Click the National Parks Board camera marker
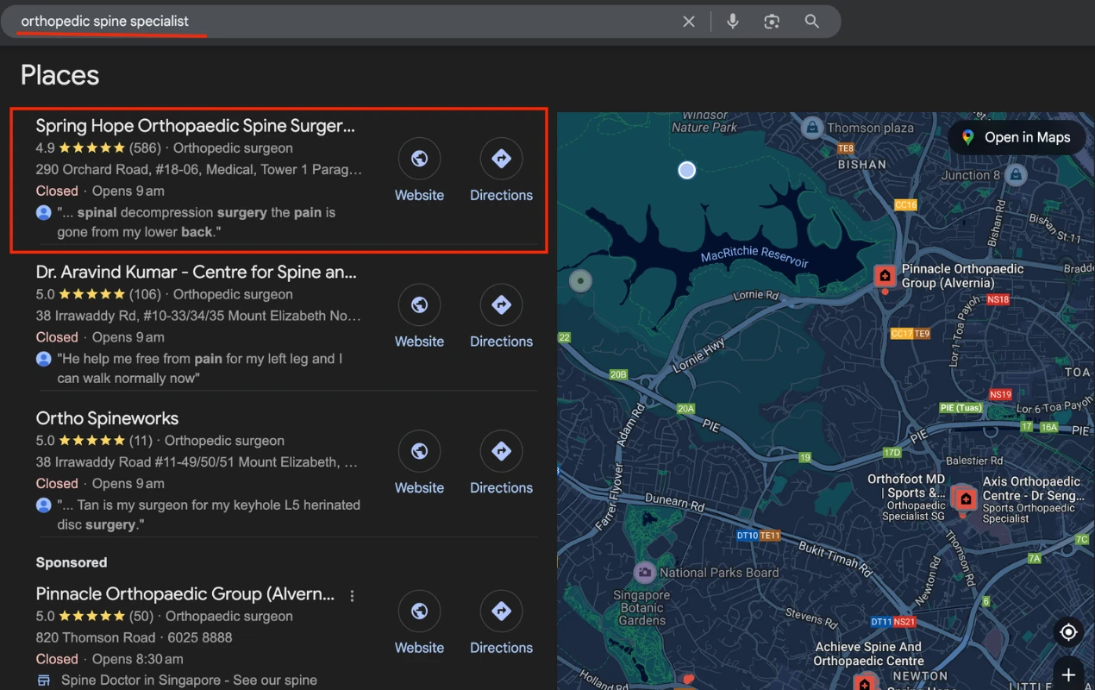 coord(644,572)
